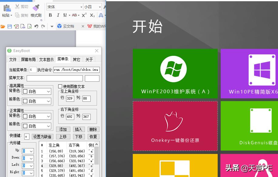
Task: Click the save icon in quick access bar
Action: [10, 26]
